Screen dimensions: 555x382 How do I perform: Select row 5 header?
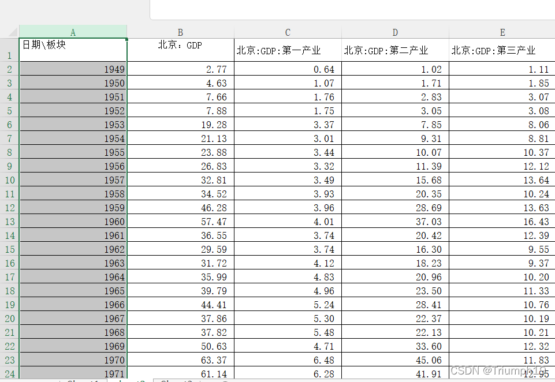pos(10,111)
